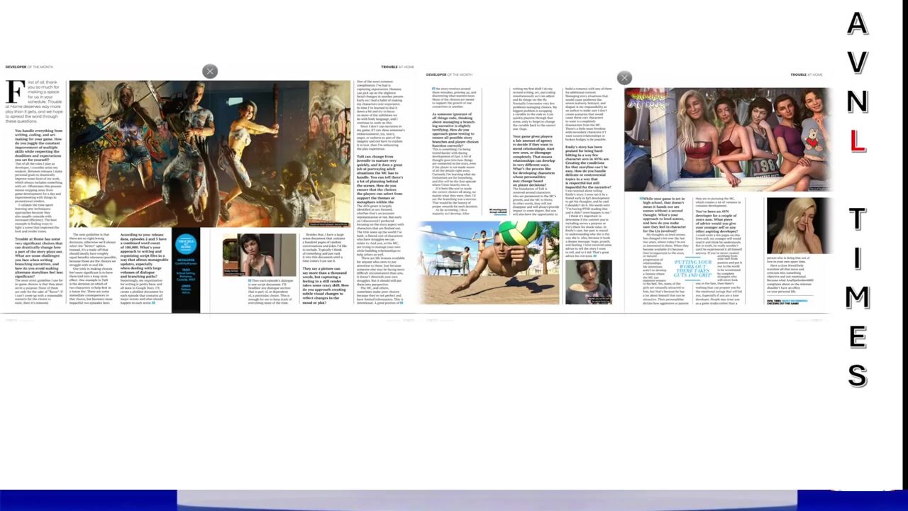
Task: Click 'Trouble at Home' header on right spread
Action: click(807, 75)
